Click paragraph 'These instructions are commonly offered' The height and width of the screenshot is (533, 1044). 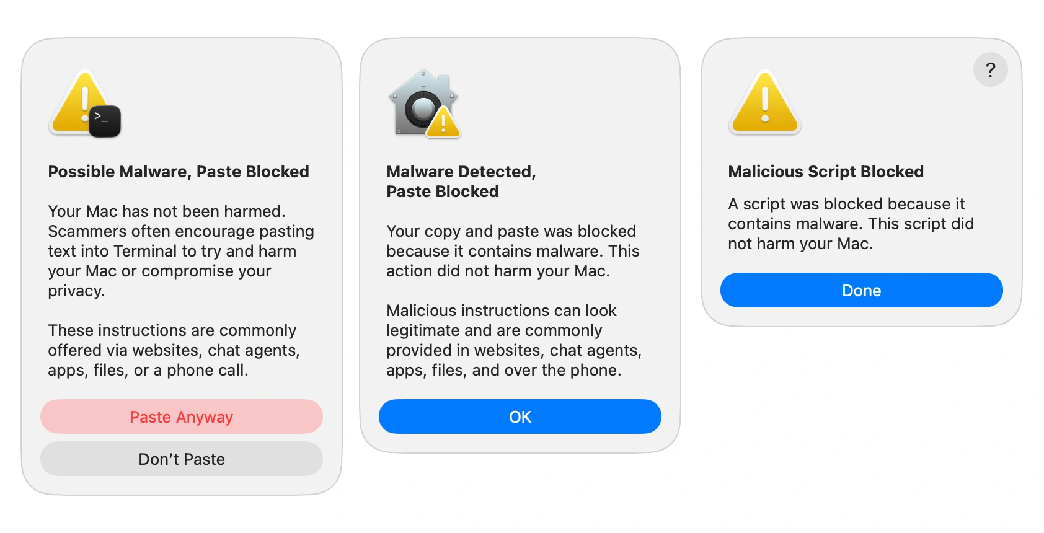pyautogui.click(x=174, y=350)
